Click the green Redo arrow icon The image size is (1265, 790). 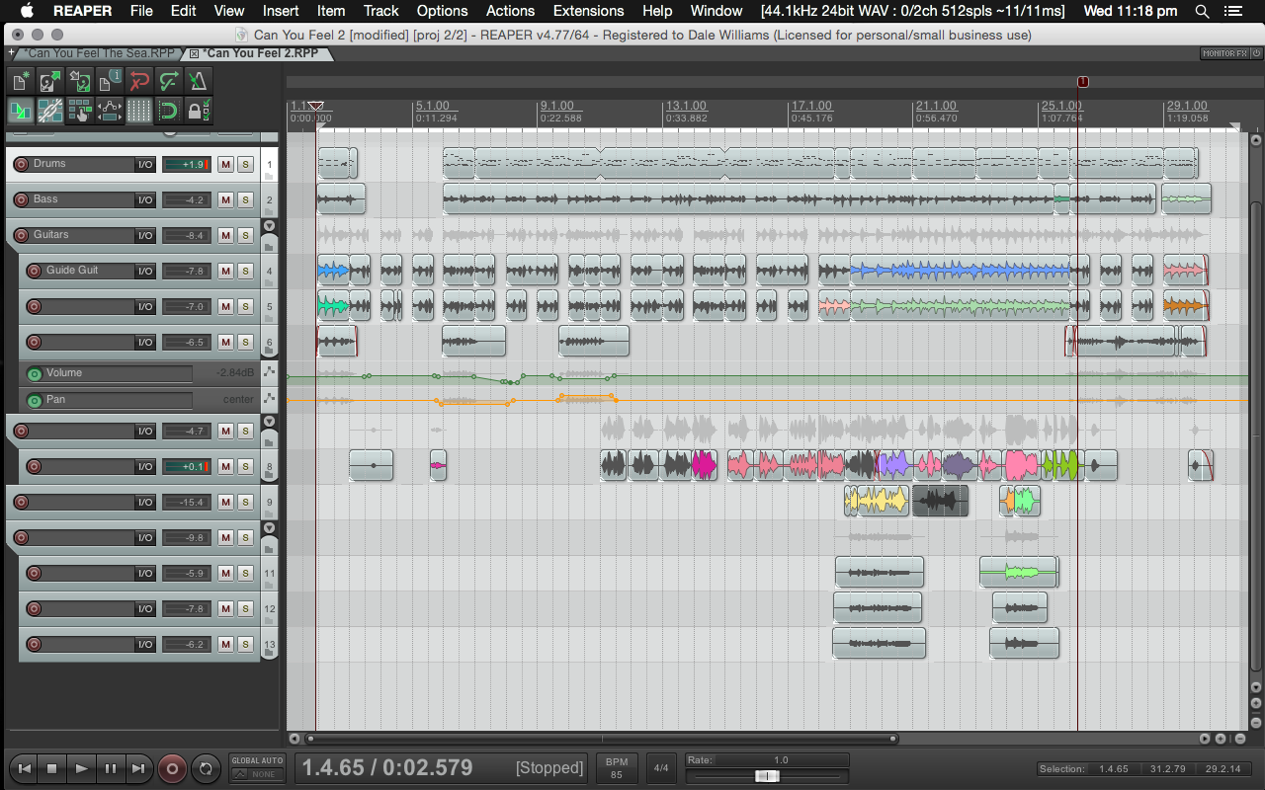click(169, 81)
